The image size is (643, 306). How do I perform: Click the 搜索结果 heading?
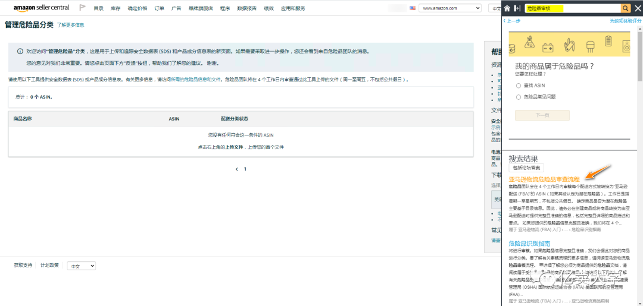[x=524, y=158]
